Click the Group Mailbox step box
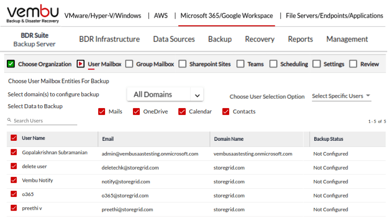Image resolution: width=391 pixels, height=220 pixels. pyautogui.click(x=129, y=64)
